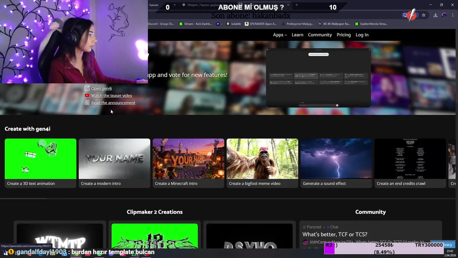
Task: Click Log In in site header
Action: 362,35
